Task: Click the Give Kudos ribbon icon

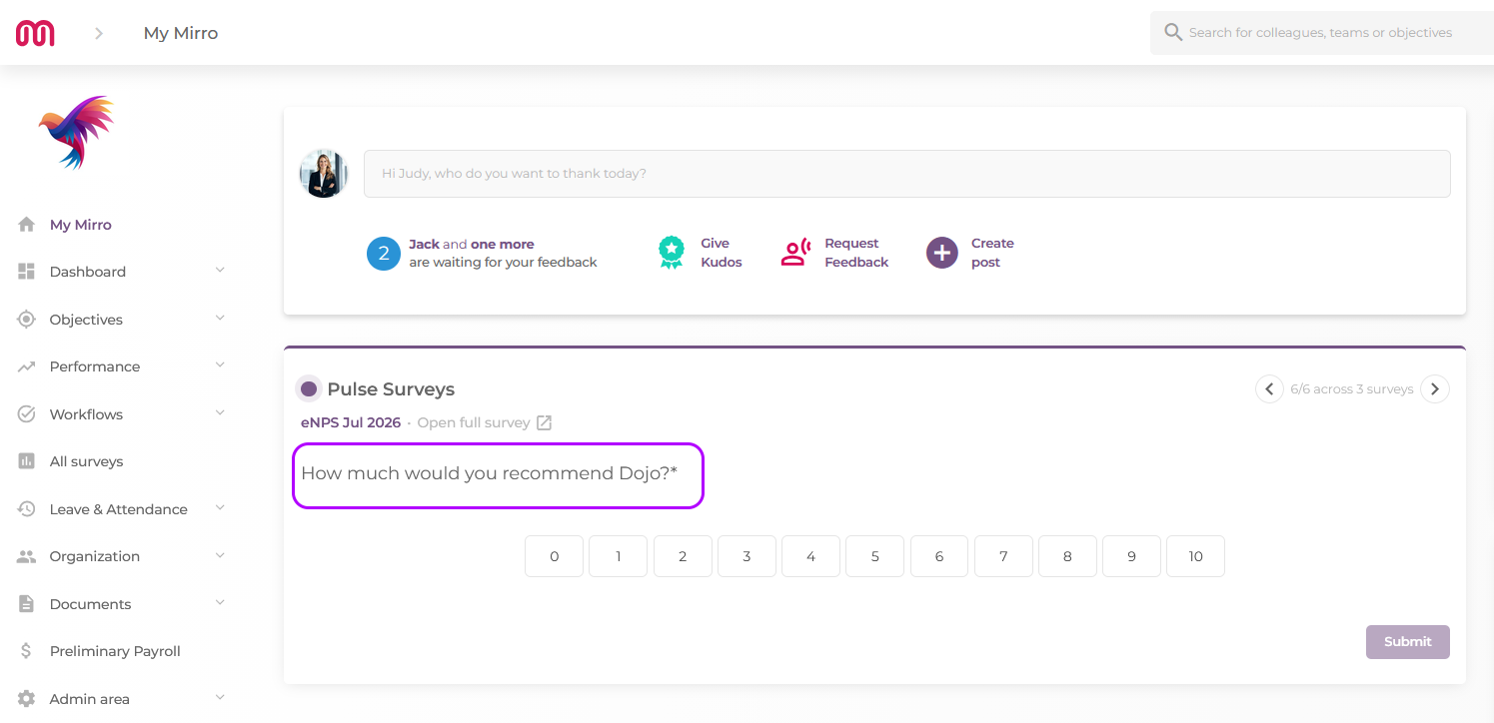Action: (x=672, y=253)
